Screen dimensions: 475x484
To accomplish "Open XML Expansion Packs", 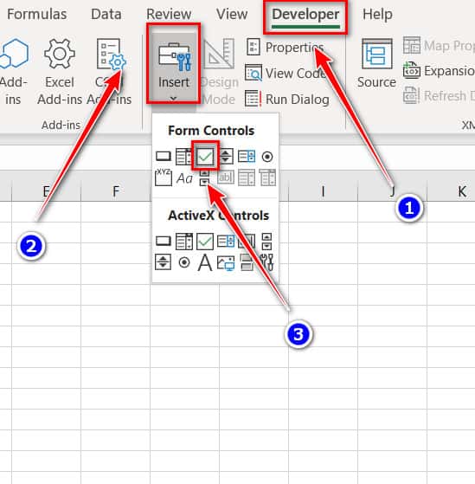I will click(x=439, y=71).
